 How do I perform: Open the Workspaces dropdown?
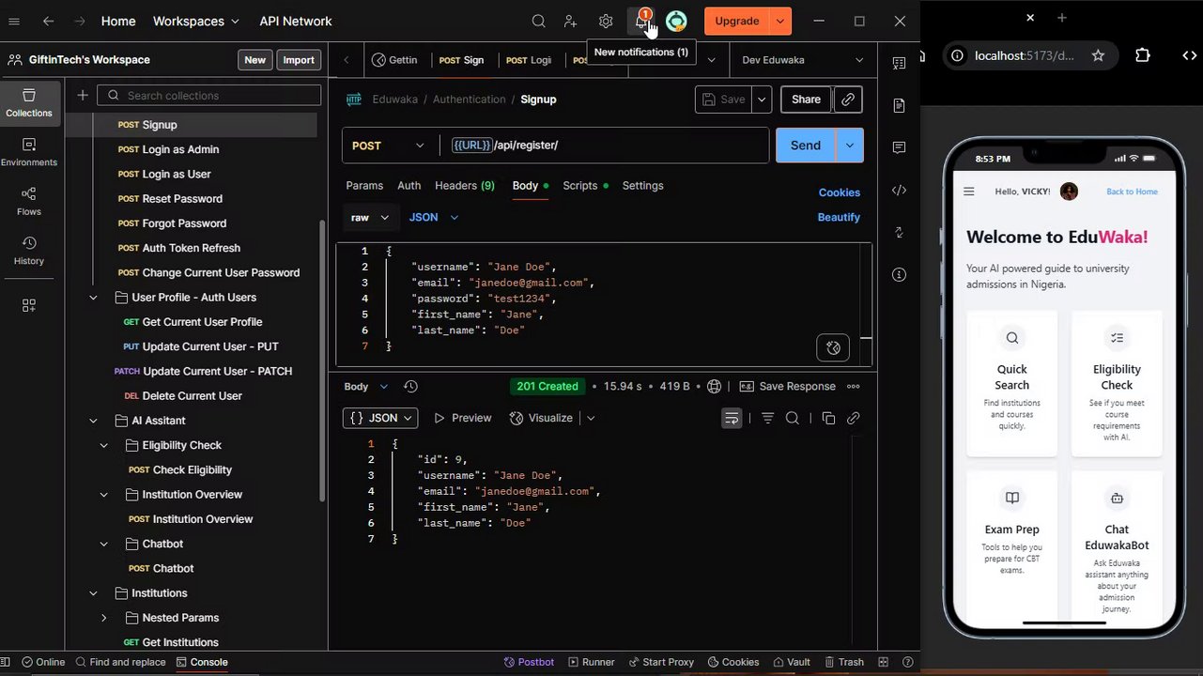coord(195,21)
